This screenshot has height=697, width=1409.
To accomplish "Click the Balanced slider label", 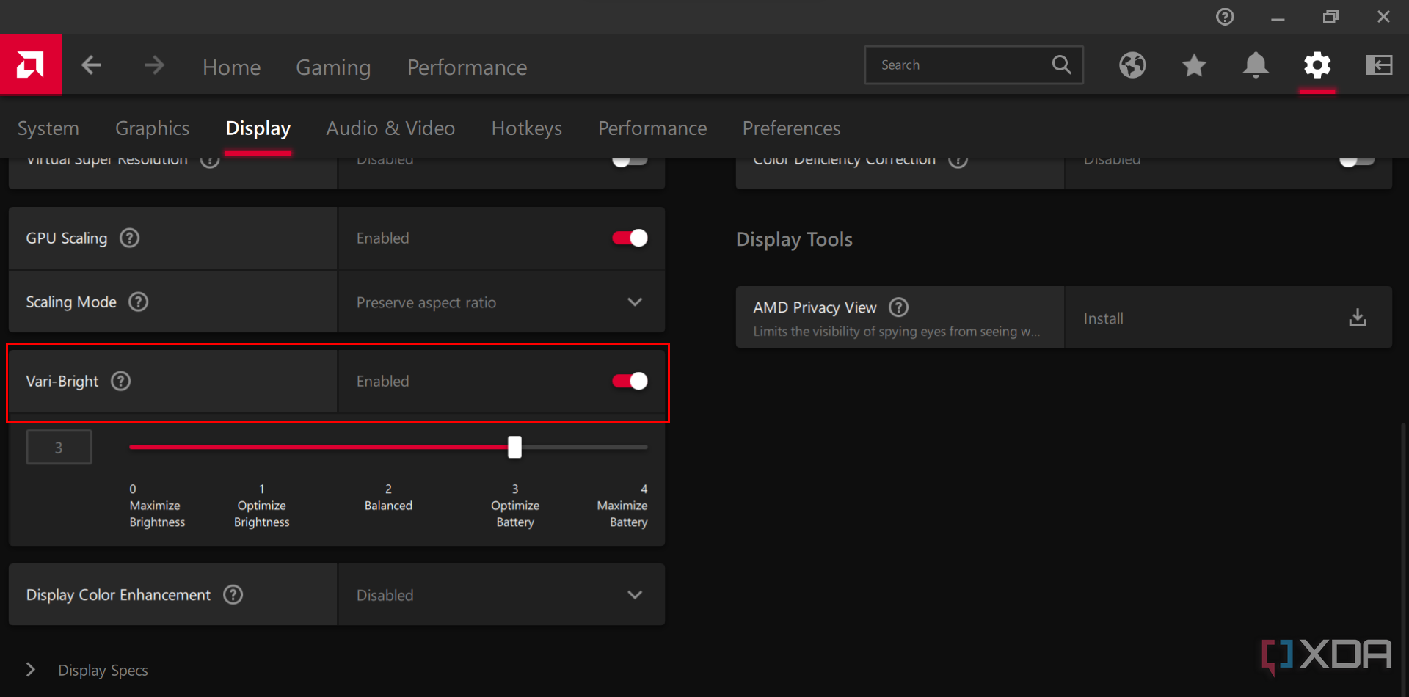I will click(388, 506).
